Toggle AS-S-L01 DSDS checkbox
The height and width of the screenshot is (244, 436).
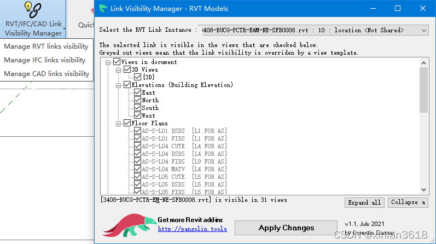tap(137, 131)
